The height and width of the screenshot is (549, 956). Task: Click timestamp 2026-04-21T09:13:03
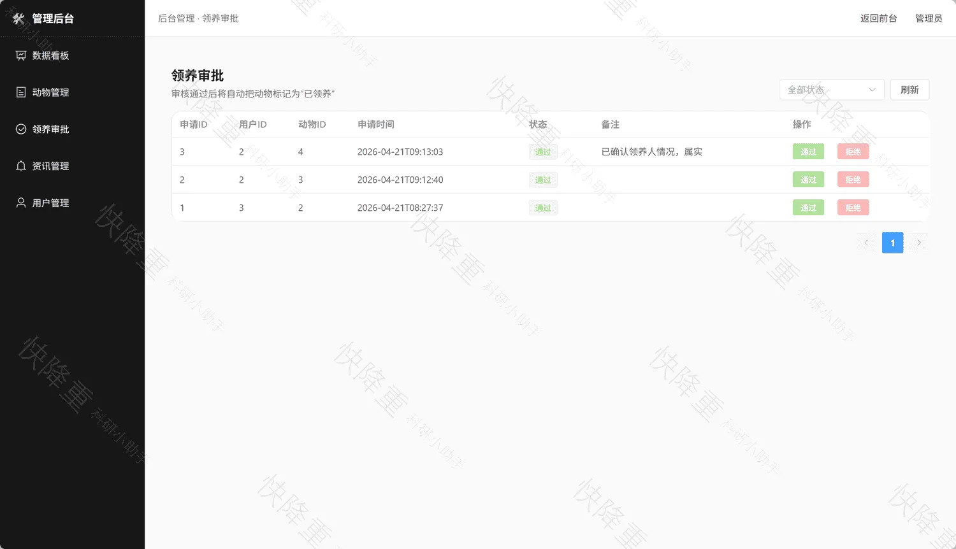point(400,152)
